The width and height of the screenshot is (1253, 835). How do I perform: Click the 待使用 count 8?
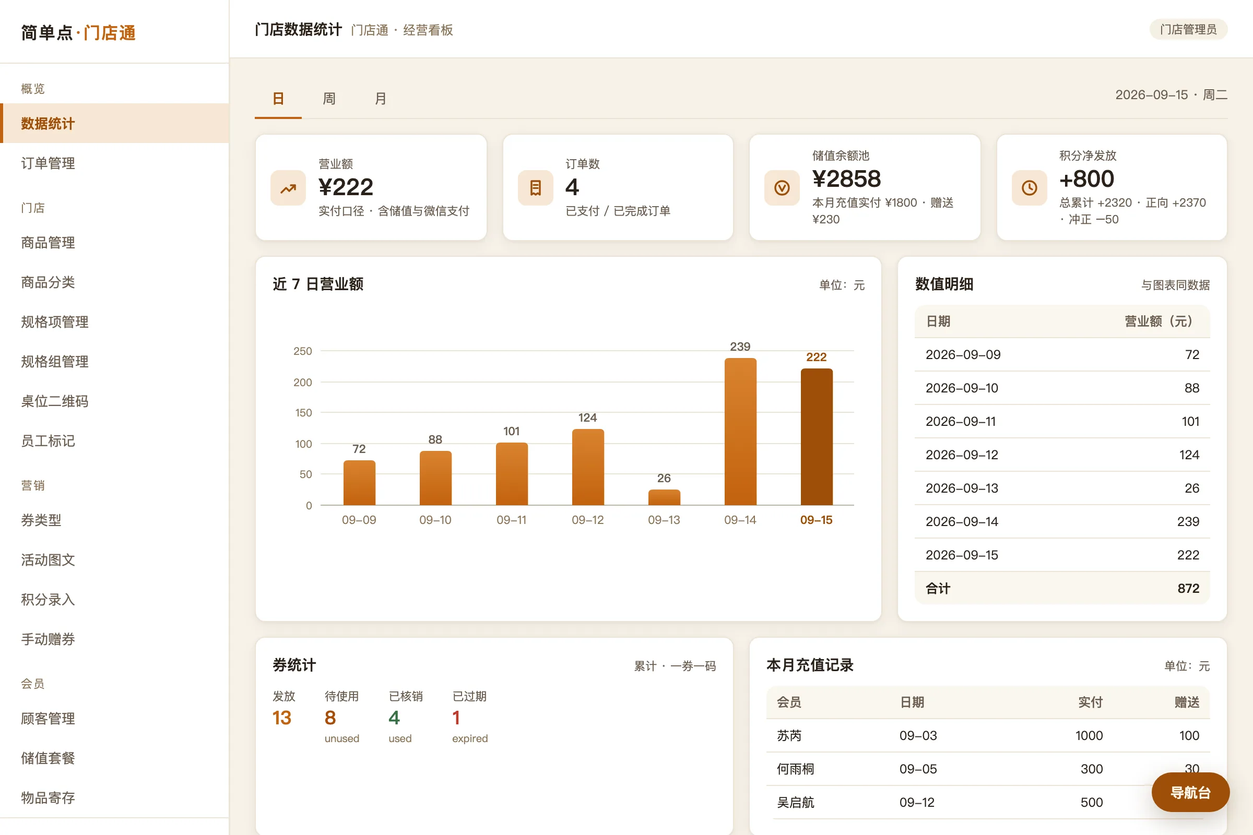click(x=330, y=718)
